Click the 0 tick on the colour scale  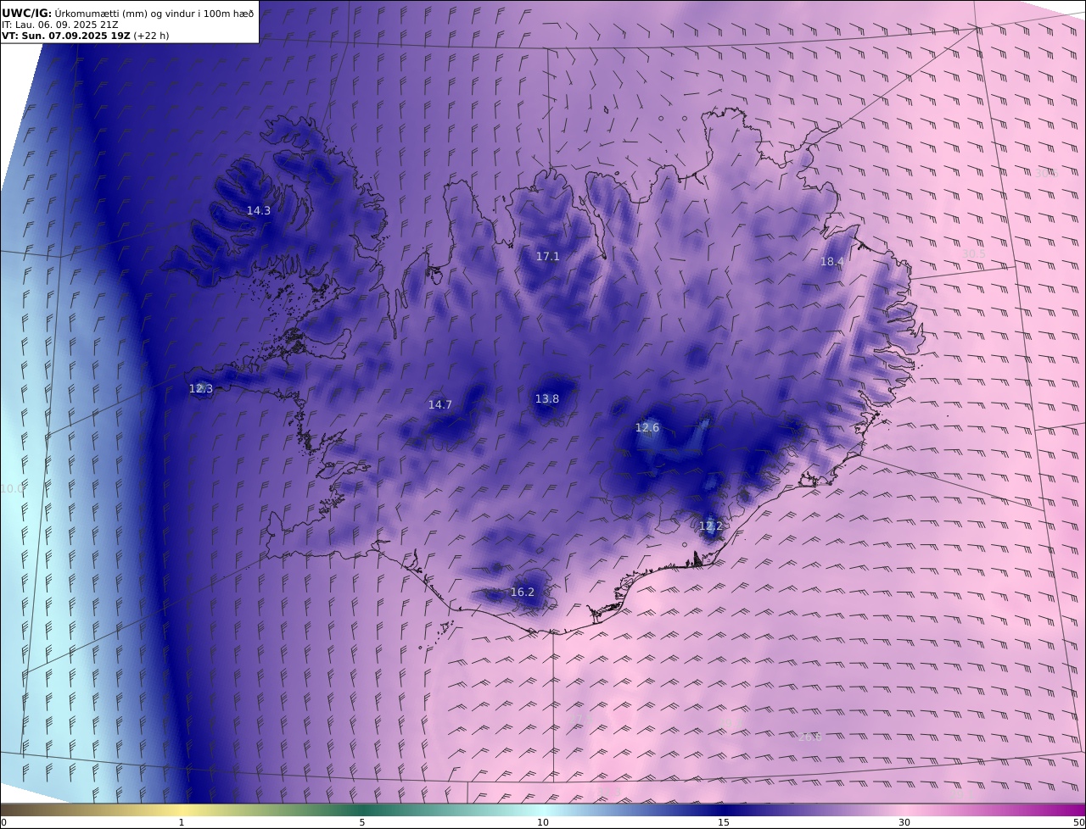click(3, 822)
